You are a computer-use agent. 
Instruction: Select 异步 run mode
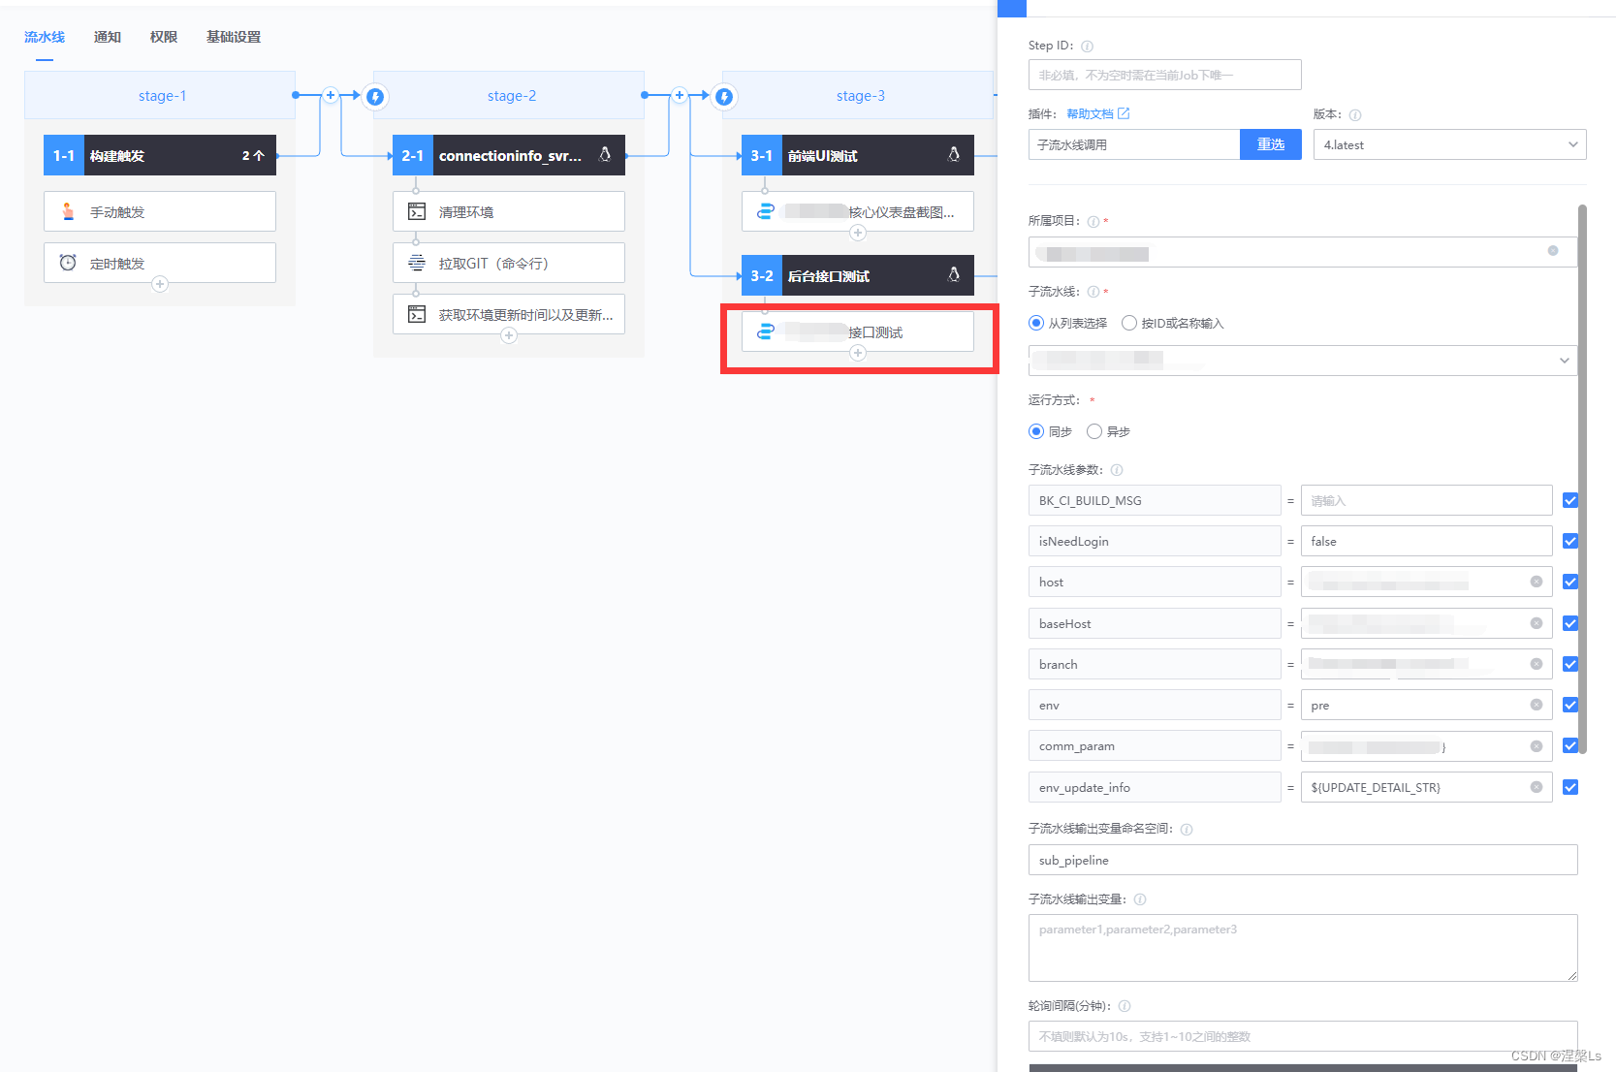tap(1094, 431)
